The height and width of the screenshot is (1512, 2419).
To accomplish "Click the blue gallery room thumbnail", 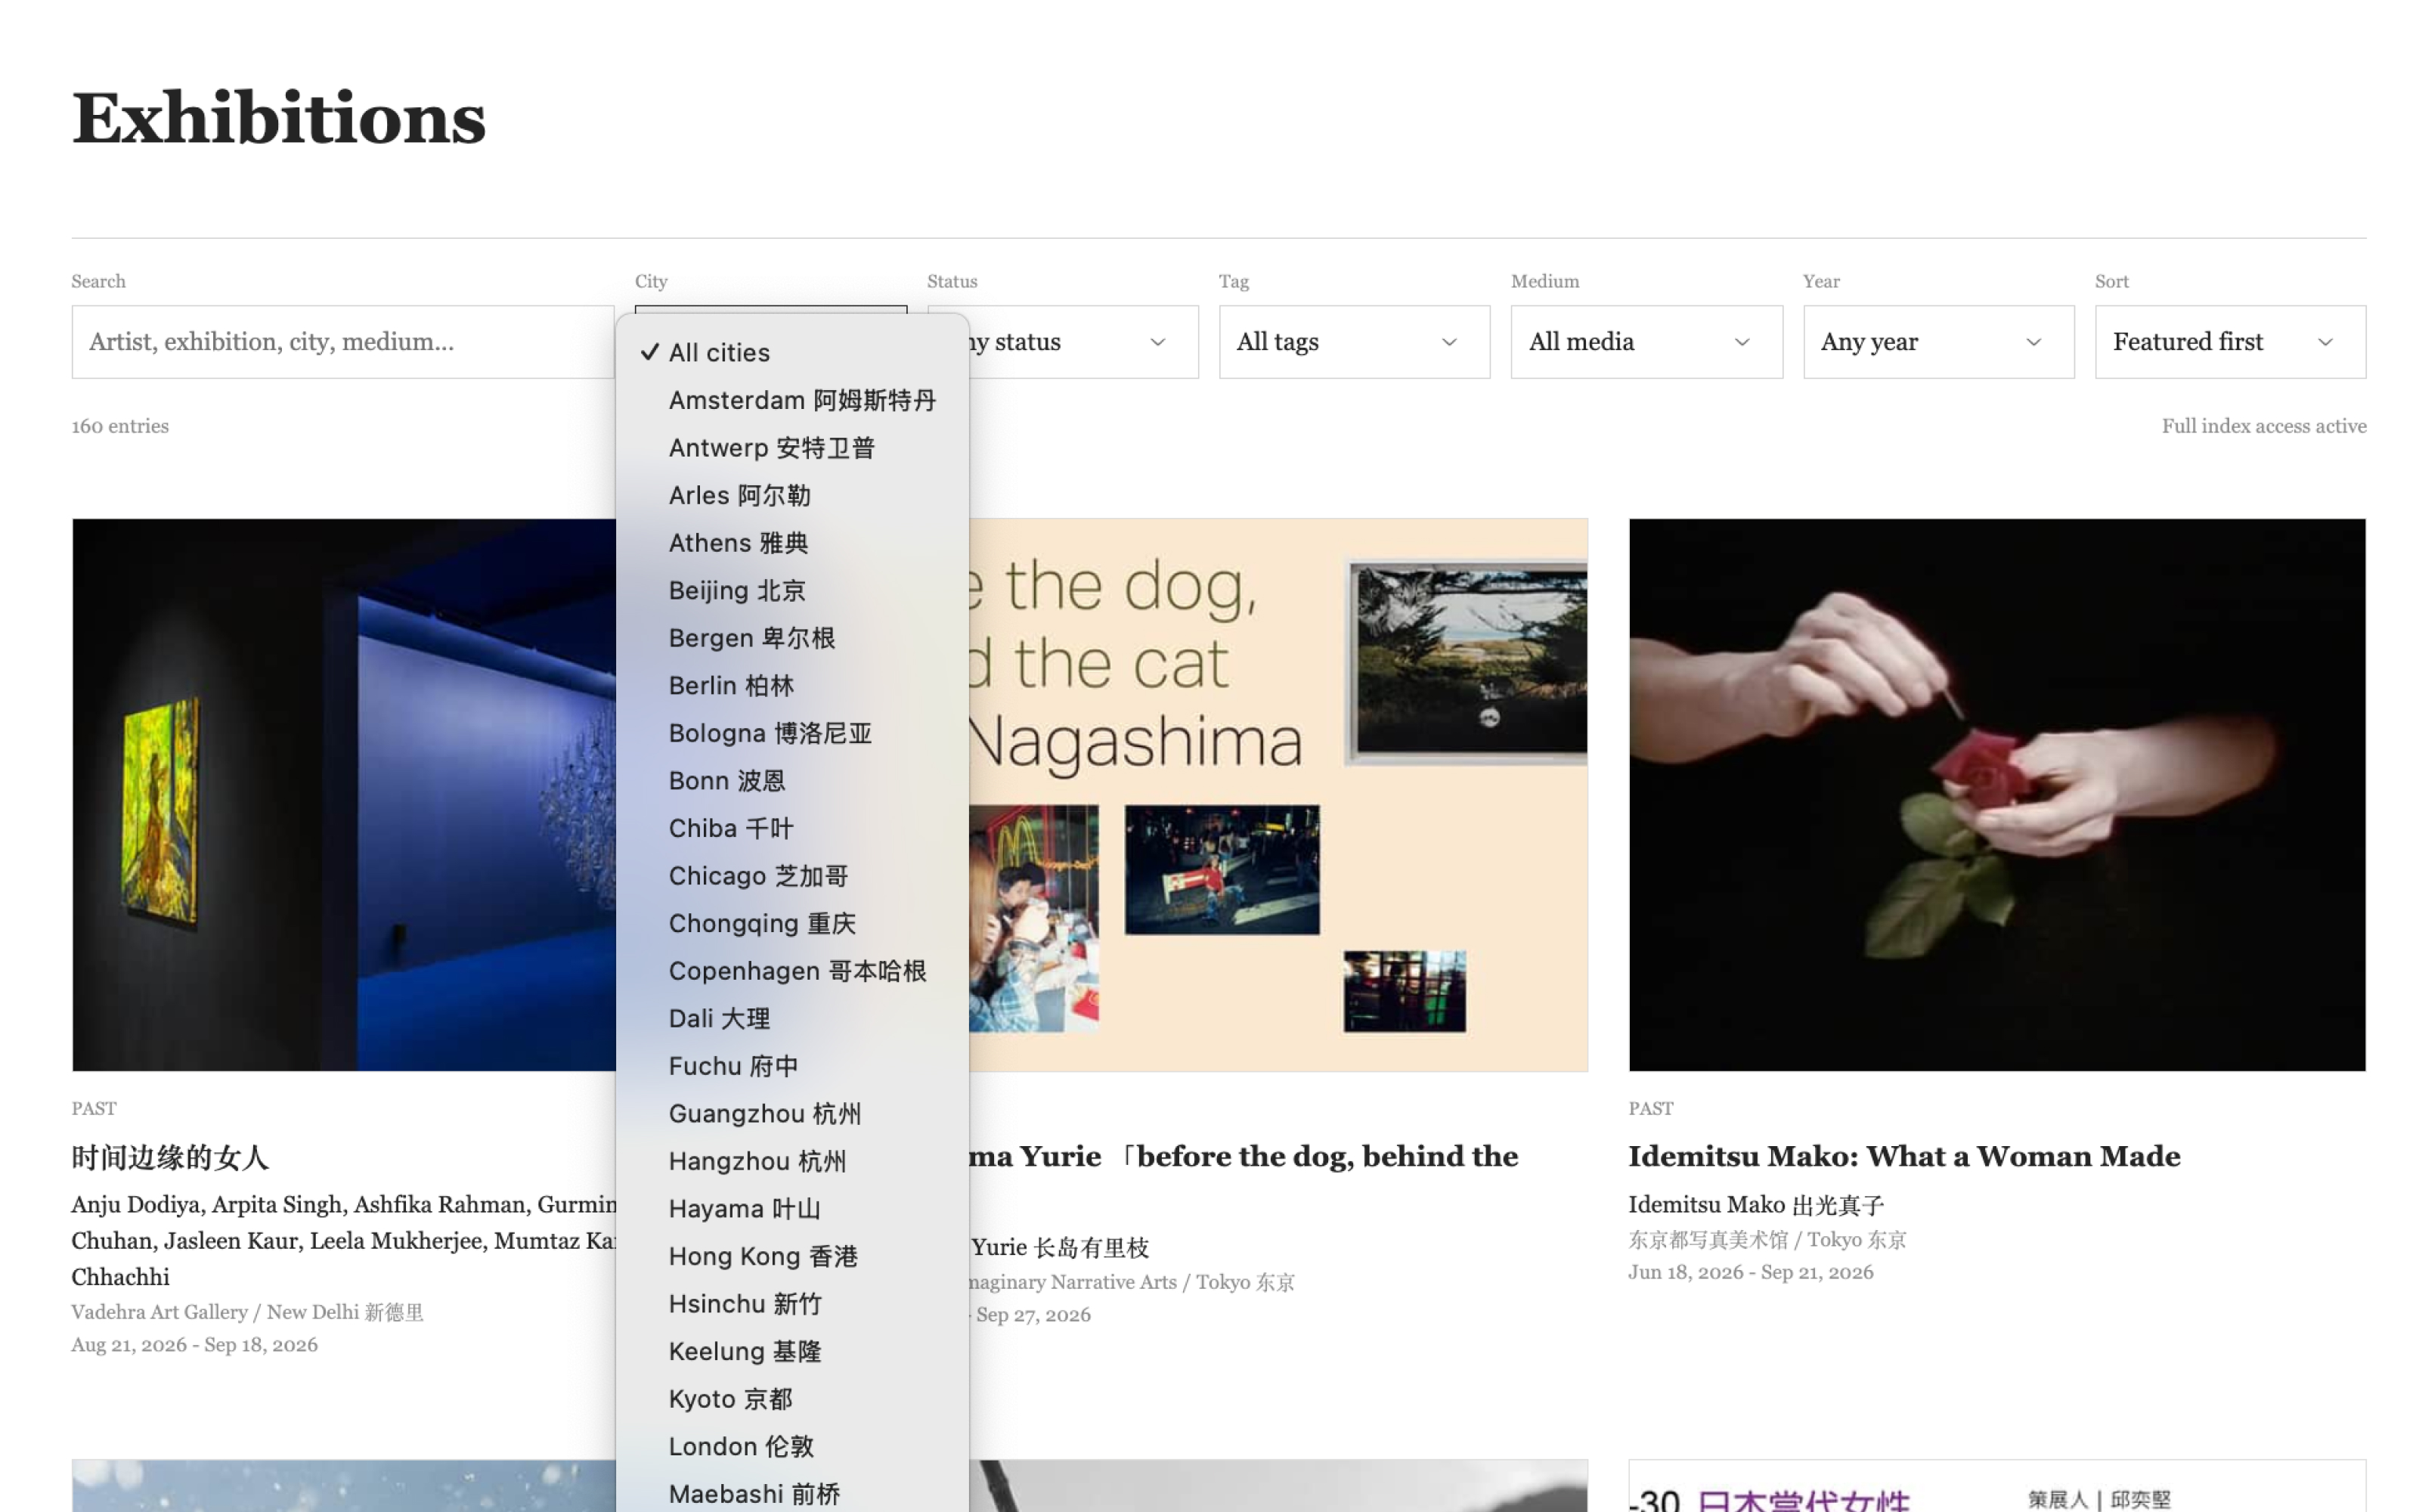I will (344, 794).
